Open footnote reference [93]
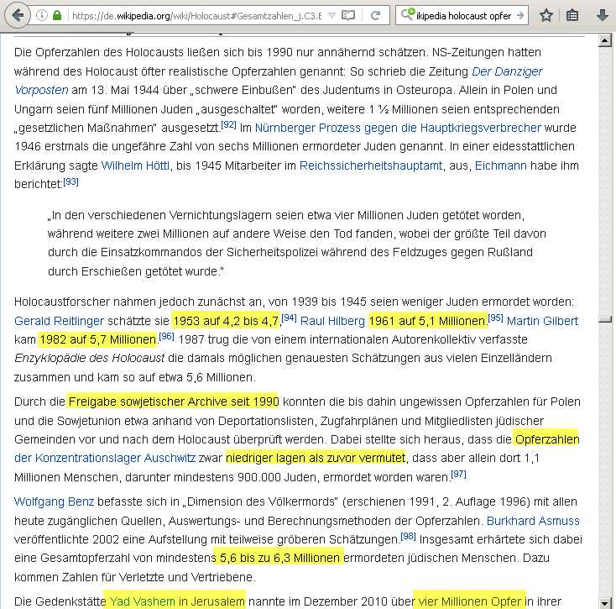Viewport: 616px width, 609px height. 70,181
